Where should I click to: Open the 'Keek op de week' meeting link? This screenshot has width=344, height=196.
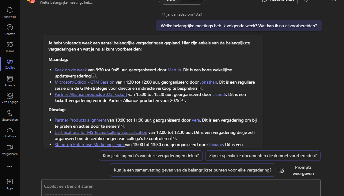(71, 70)
